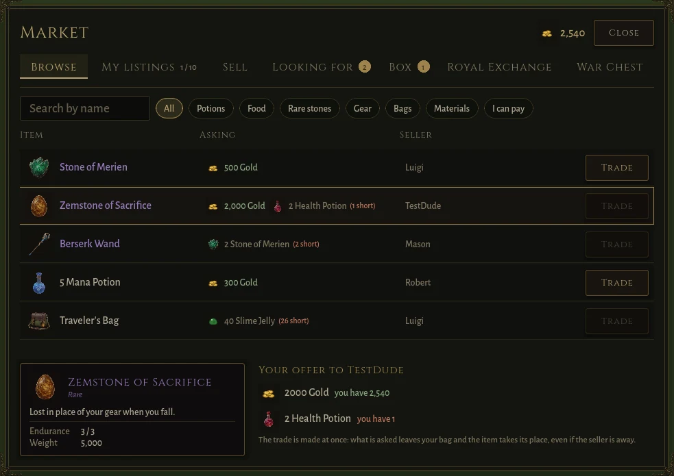Click the Seller column header
Image resolution: width=674 pixels, height=476 pixels.
point(416,135)
